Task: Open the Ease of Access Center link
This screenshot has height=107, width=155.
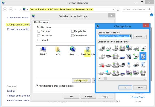Action: coord(18,101)
